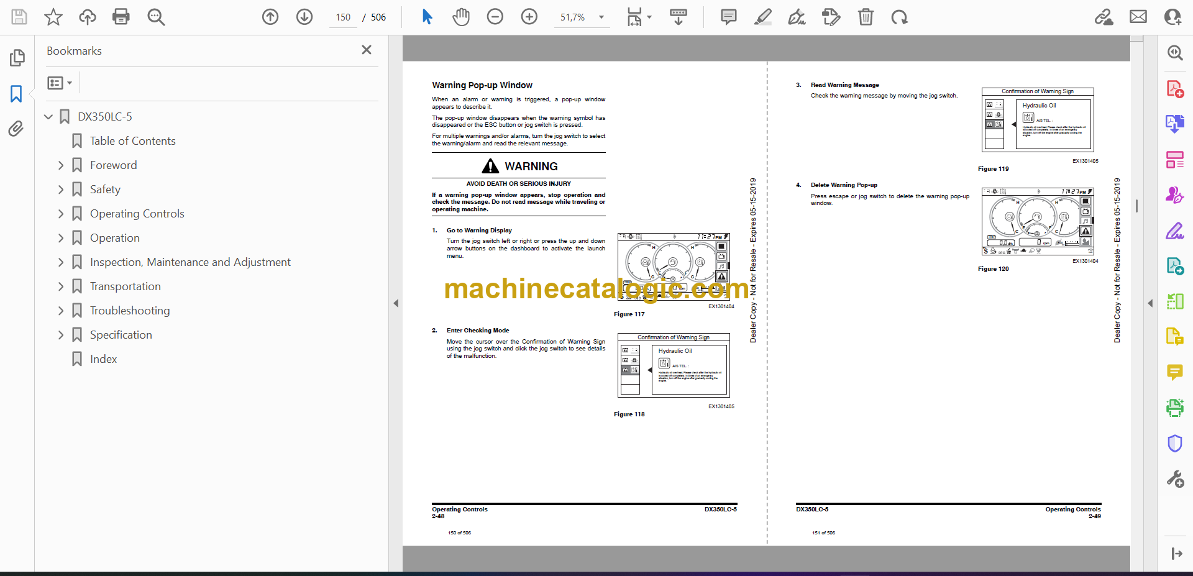The width and height of the screenshot is (1193, 576).
Task: Upload file to cloud icon
Action: pos(88,17)
